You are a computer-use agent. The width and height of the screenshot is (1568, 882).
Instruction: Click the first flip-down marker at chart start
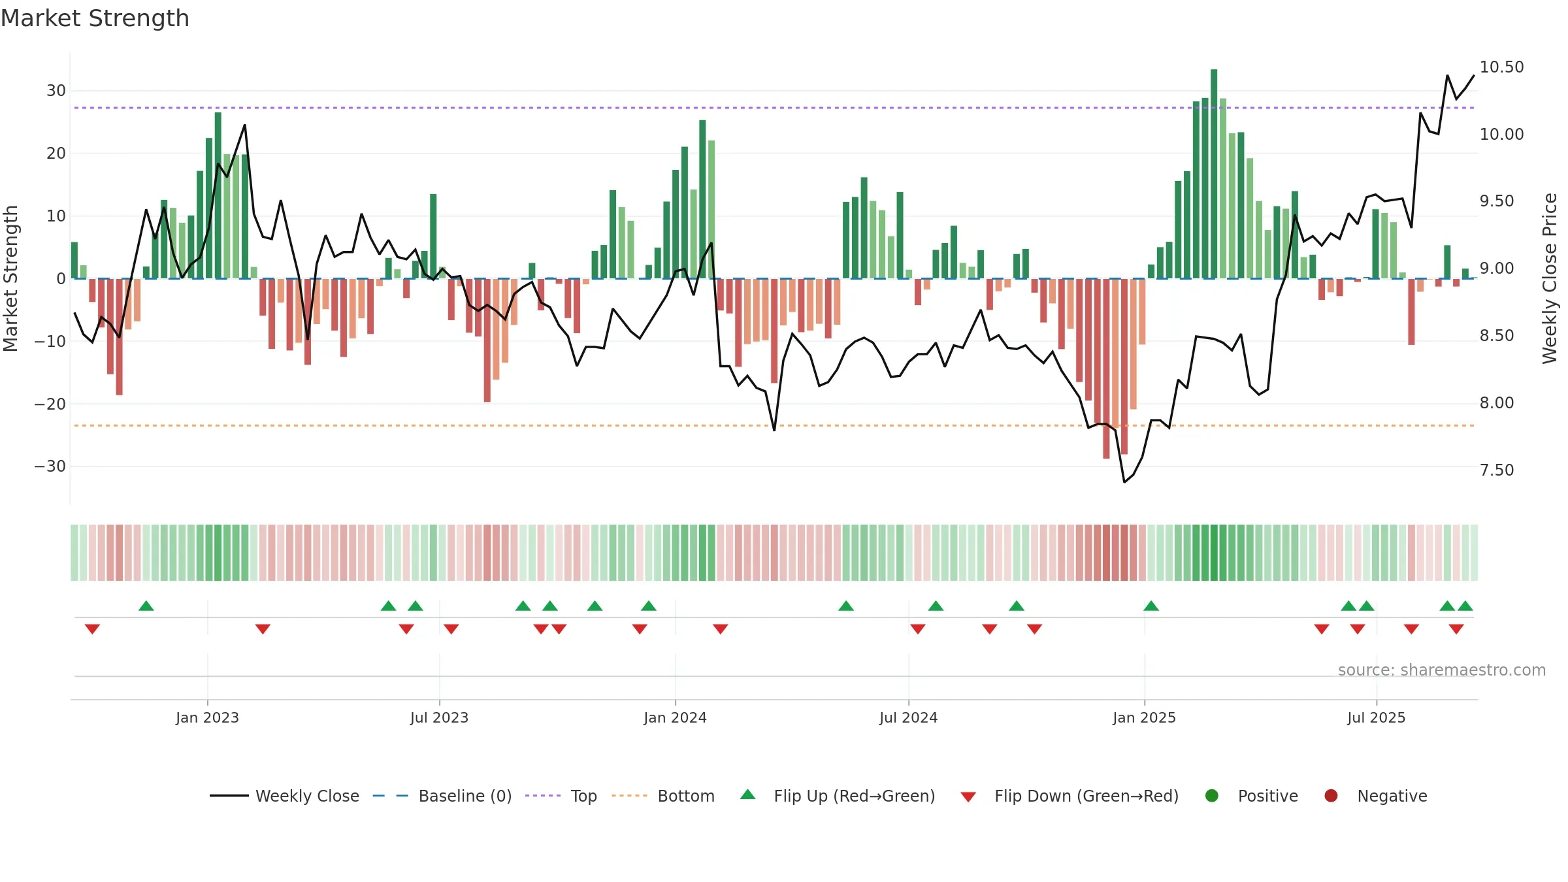92,629
